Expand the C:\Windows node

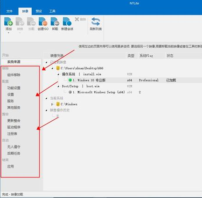point(52,104)
